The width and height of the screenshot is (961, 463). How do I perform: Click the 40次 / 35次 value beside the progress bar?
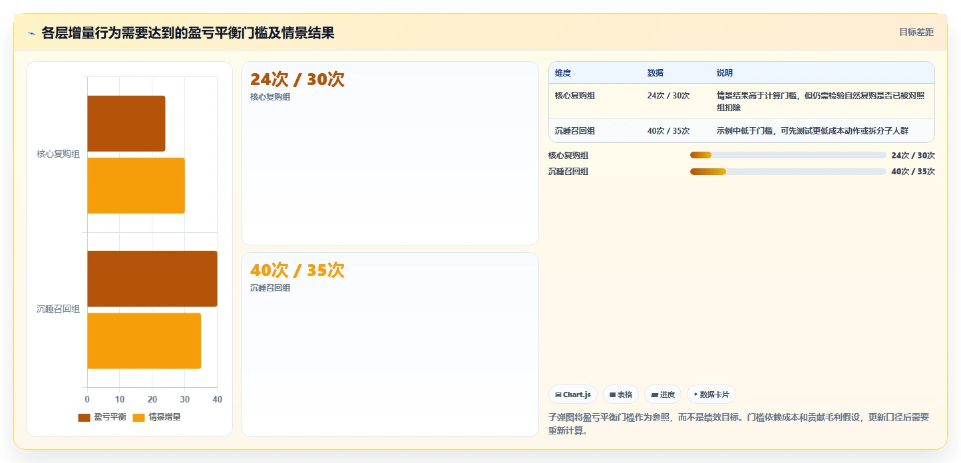point(913,172)
